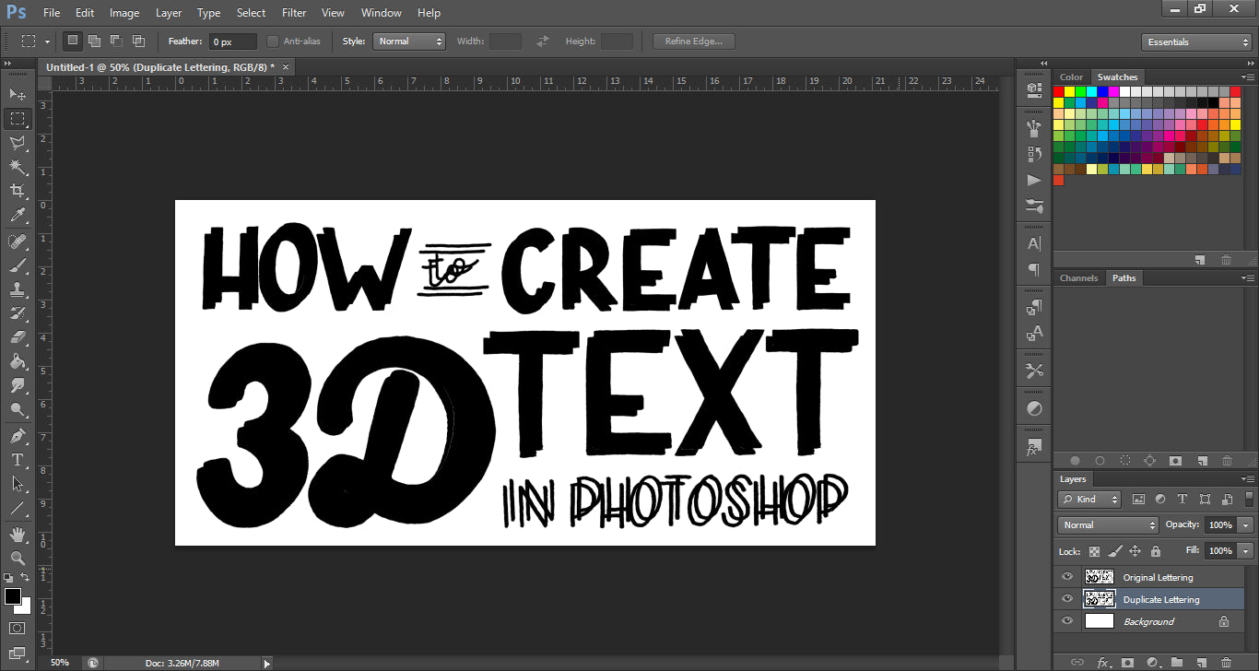Open the Opacity slider dropdown arrow

pyautogui.click(x=1247, y=524)
